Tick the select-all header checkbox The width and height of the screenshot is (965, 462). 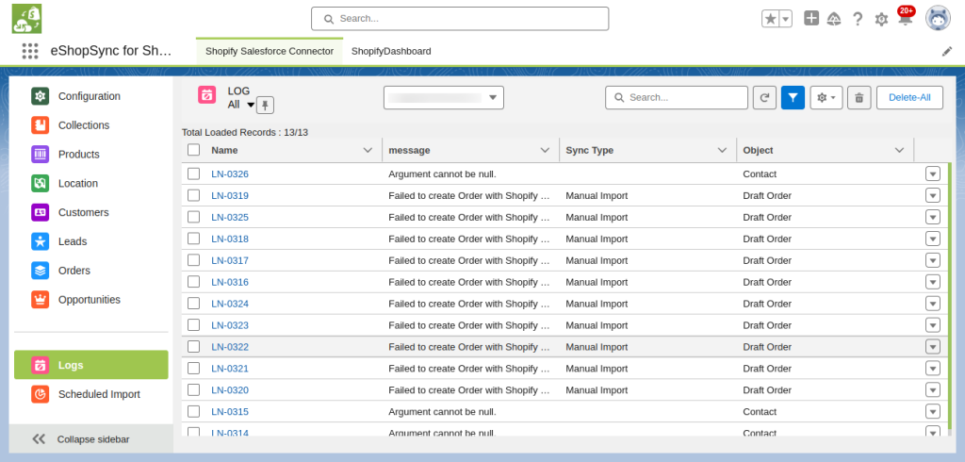point(194,150)
